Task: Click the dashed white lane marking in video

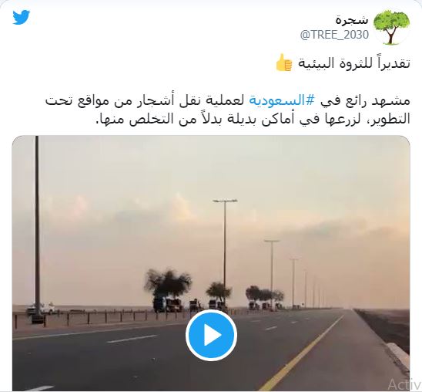Action: 132,339
